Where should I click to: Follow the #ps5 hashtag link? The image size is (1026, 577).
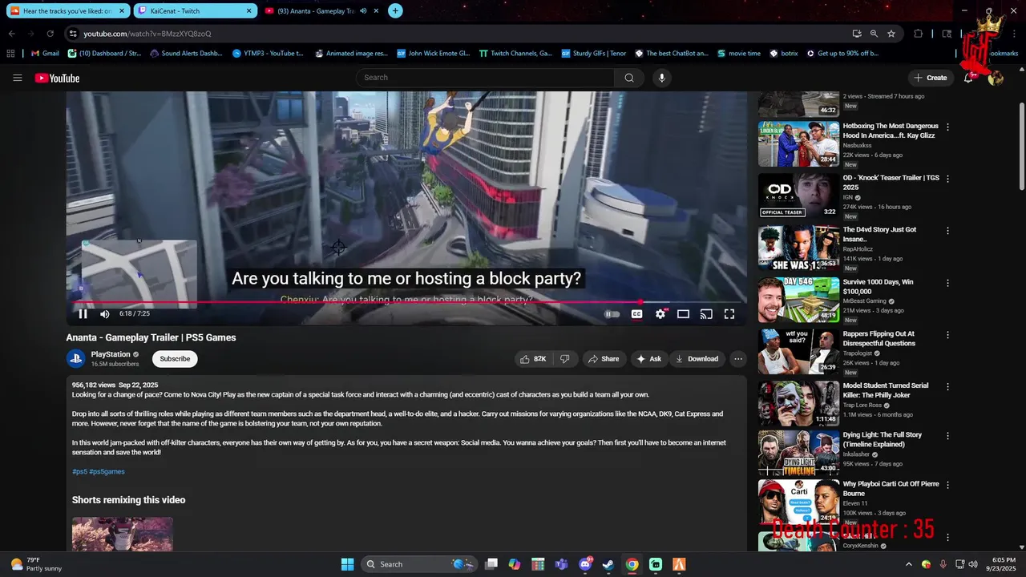click(x=79, y=472)
